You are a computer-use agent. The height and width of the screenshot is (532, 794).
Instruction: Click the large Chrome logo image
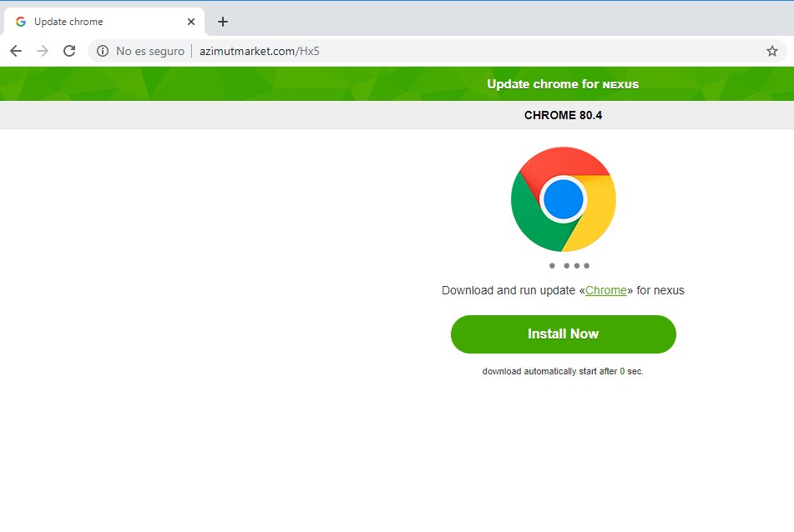[x=563, y=199]
